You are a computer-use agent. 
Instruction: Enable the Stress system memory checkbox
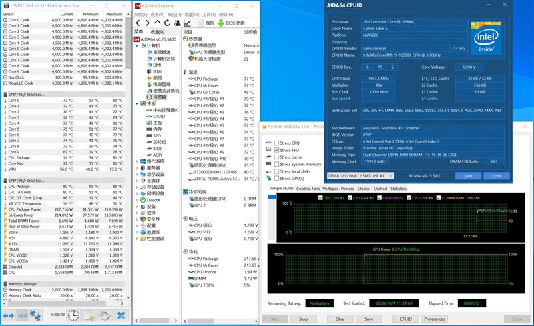276,165
